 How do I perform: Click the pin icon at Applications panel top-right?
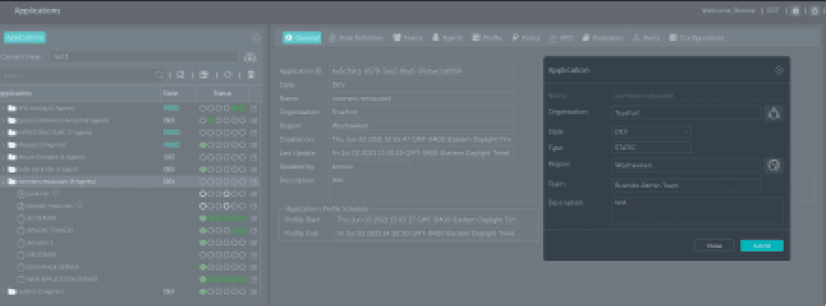[255, 38]
